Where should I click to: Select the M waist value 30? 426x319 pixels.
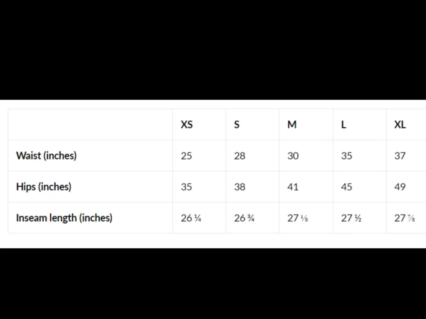[293, 156]
